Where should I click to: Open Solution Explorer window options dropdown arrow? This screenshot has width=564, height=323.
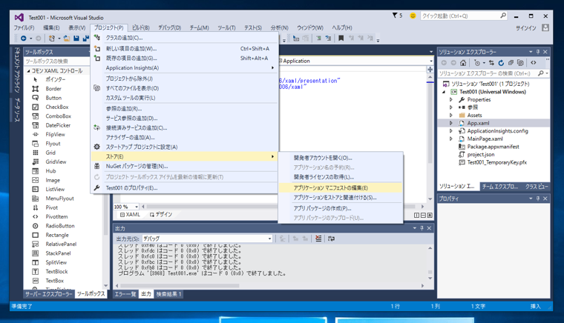tap(531, 52)
